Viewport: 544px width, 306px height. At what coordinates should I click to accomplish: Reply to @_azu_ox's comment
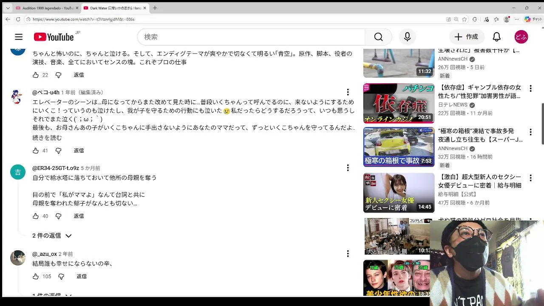point(82,276)
